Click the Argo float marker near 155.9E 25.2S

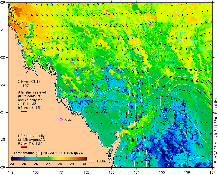point(185,144)
